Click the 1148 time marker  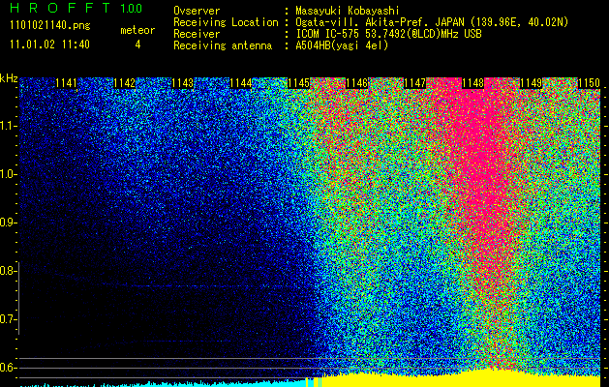473,83
